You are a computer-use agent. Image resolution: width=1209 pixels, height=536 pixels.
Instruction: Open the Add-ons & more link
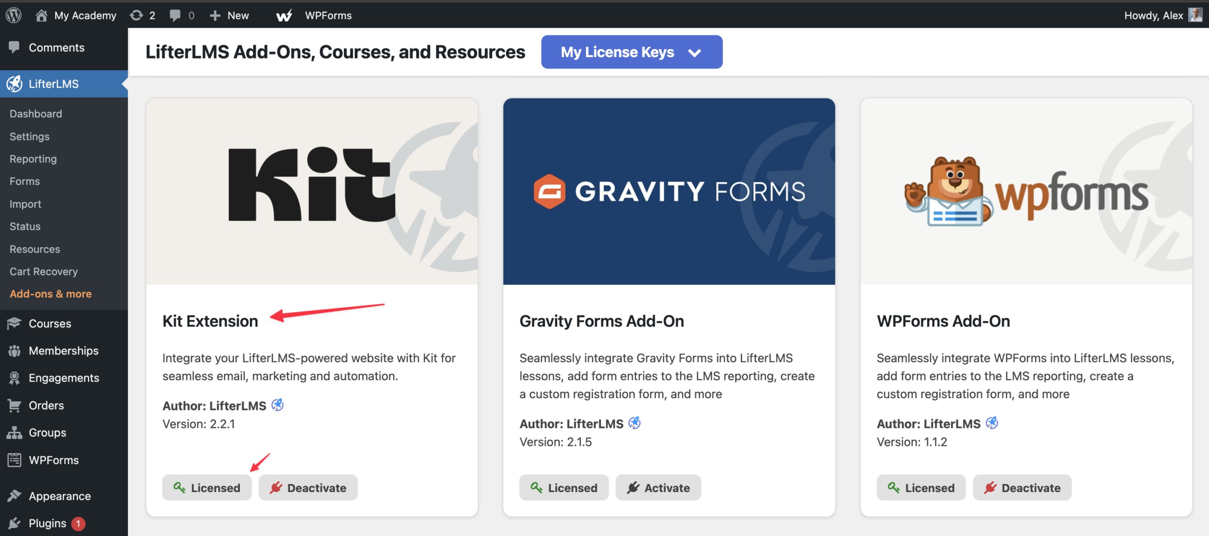click(x=51, y=294)
